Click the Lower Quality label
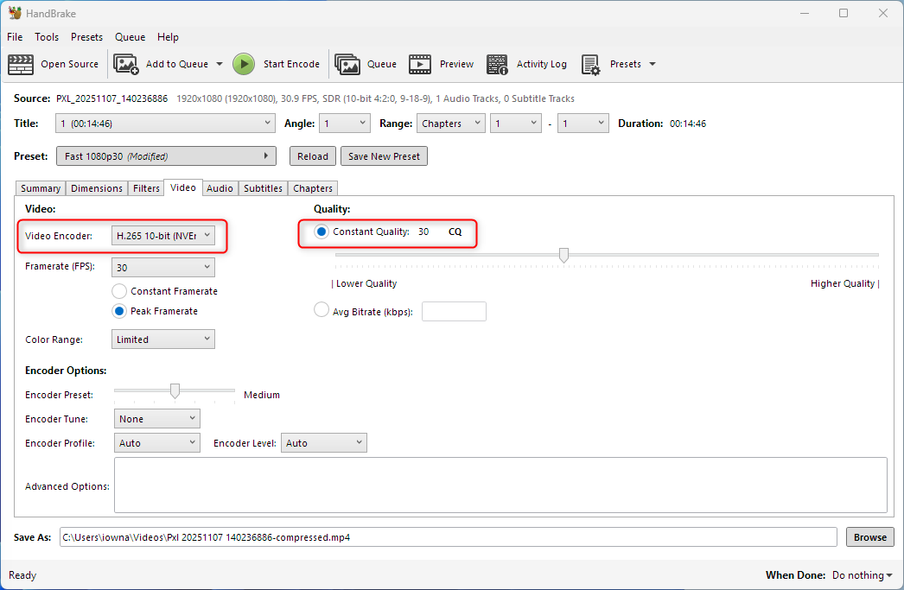904x590 pixels. (366, 283)
